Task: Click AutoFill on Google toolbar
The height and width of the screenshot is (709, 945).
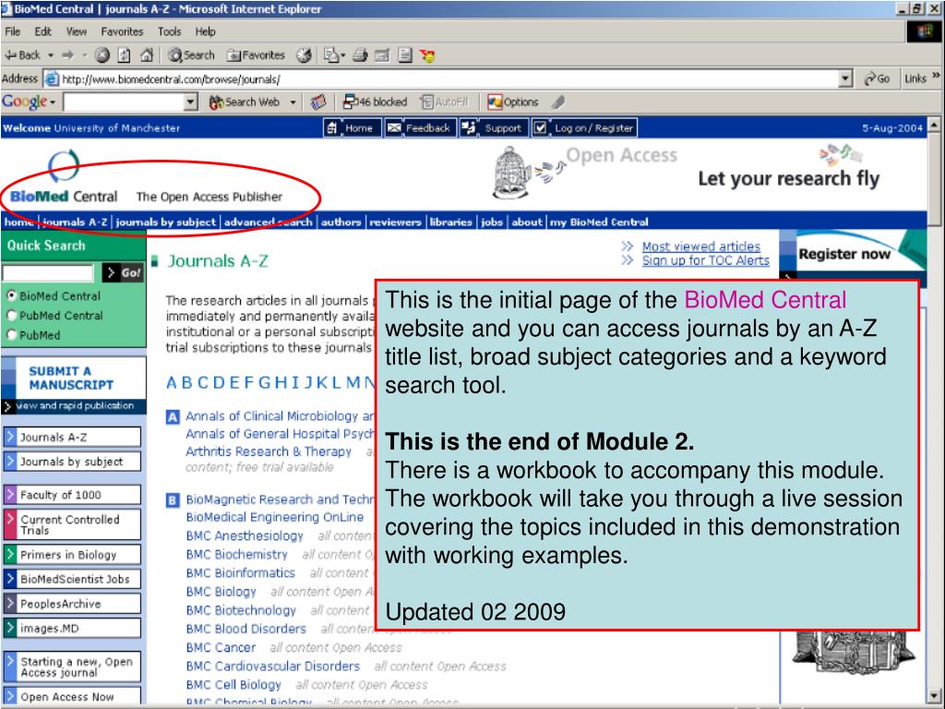Action: coord(445,102)
